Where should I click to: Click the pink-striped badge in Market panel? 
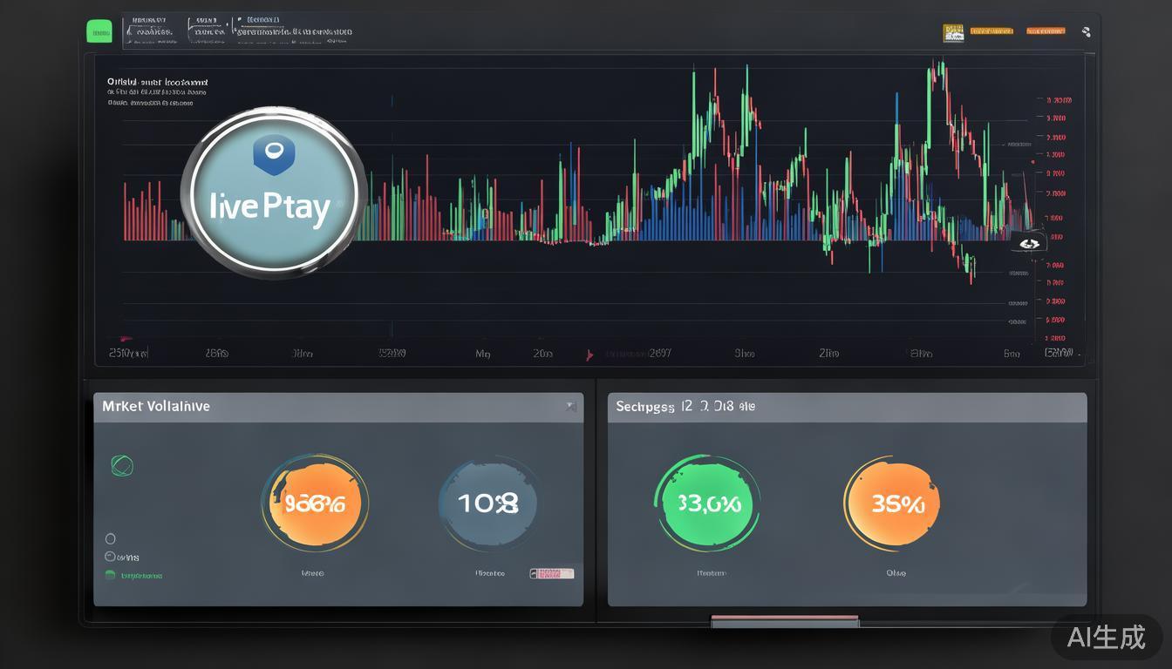[x=552, y=573]
